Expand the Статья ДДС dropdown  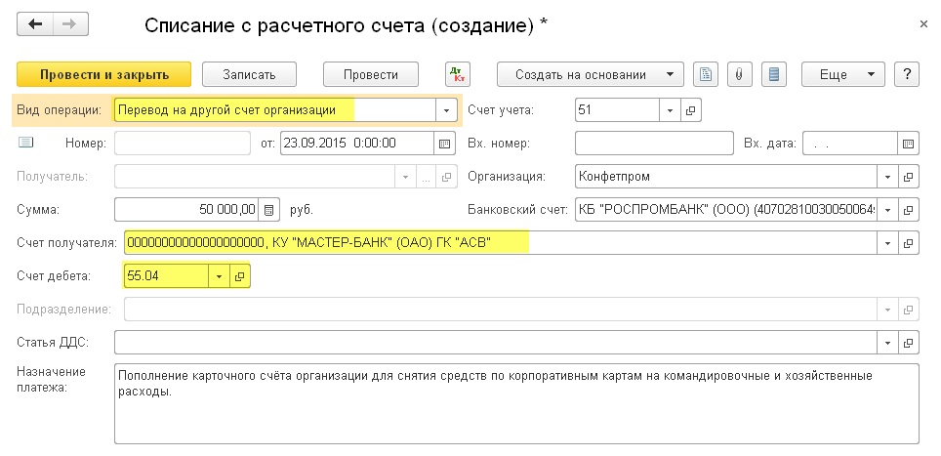pyautogui.click(x=887, y=343)
